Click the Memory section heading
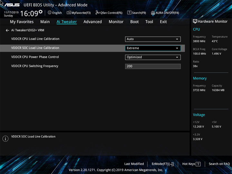 pyautogui.click(x=200, y=78)
